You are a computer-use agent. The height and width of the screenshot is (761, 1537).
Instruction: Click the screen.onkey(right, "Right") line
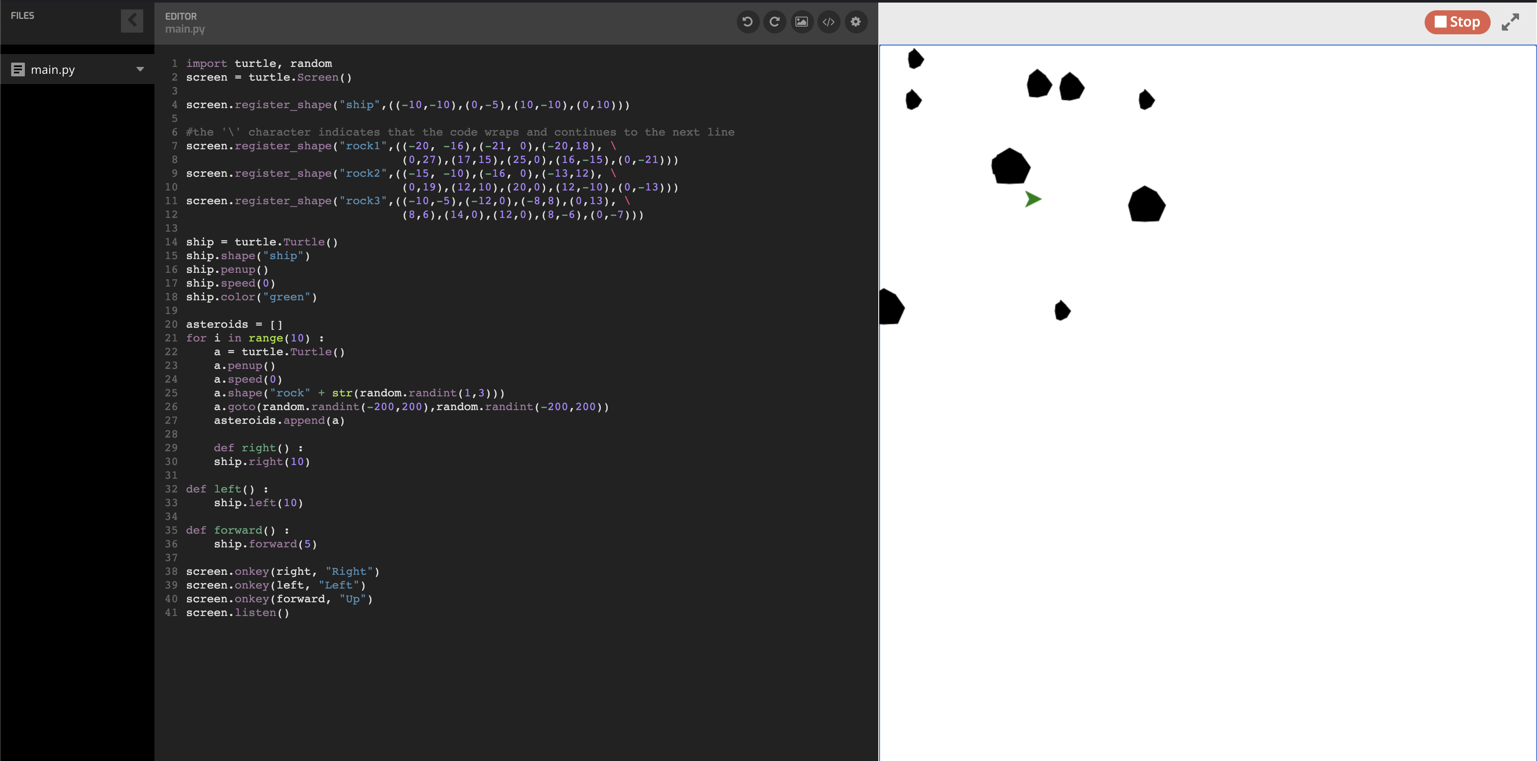click(283, 571)
